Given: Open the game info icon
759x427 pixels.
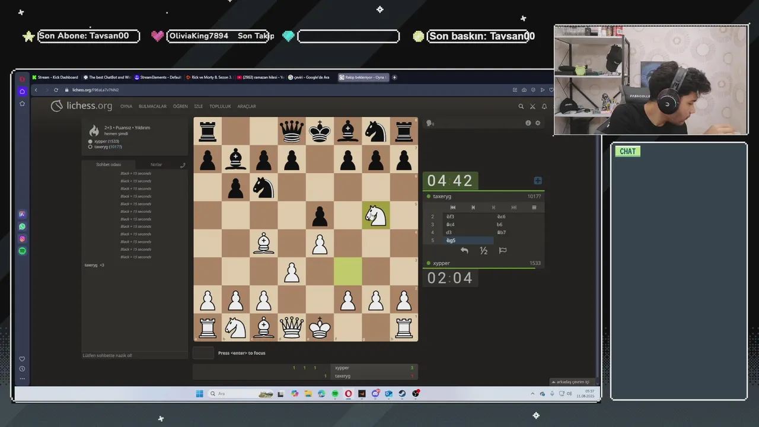Looking at the screenshot, I should coord(528,123).
